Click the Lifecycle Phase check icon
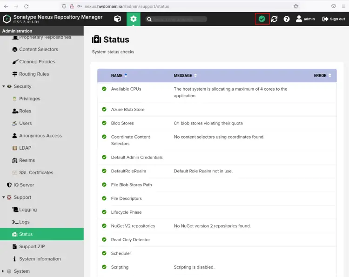Image resolution: width=349 pixels, height=277 pixels. pyautogui.click(x=104, y=212)
